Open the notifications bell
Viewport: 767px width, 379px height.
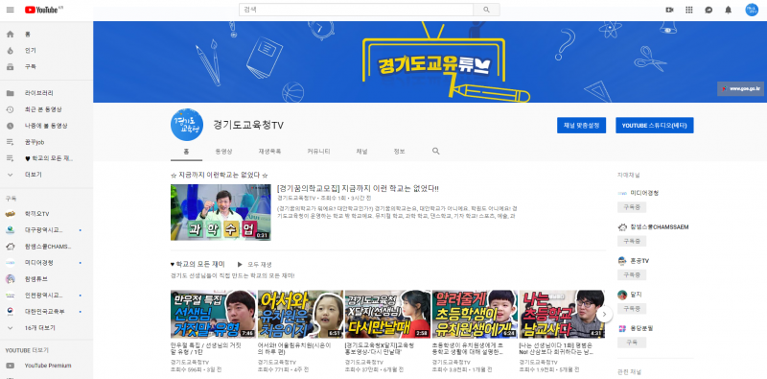click(x=728, y=10)
